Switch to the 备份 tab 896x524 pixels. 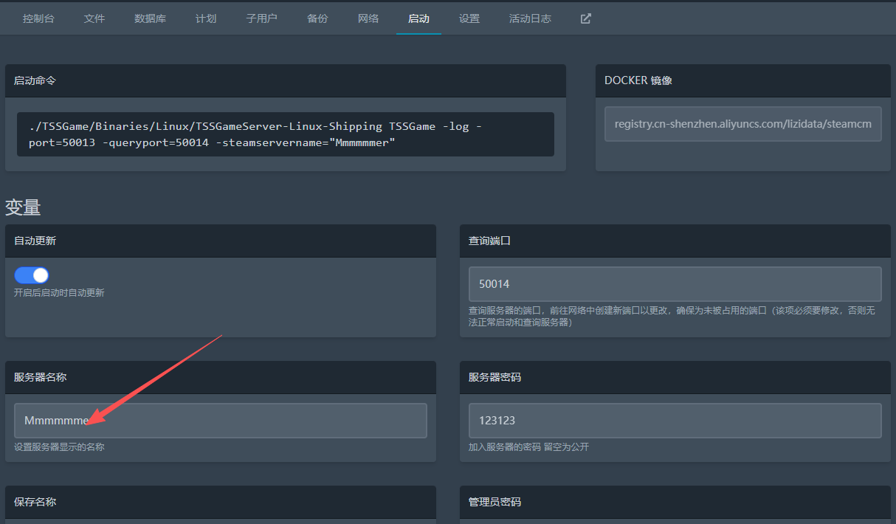pyautogui.click(x=317, y=18)
